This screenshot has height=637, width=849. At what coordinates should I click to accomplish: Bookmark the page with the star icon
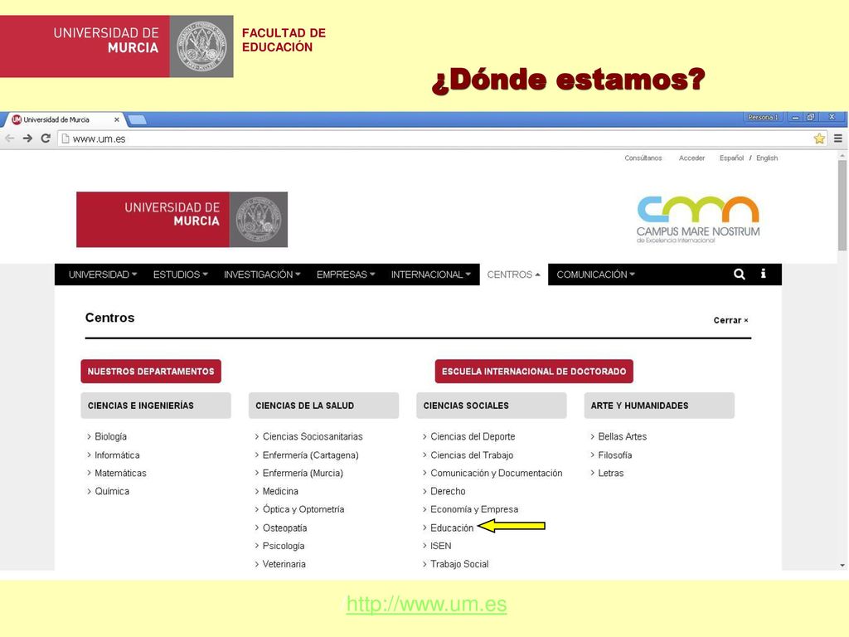[x=819, y=139]
